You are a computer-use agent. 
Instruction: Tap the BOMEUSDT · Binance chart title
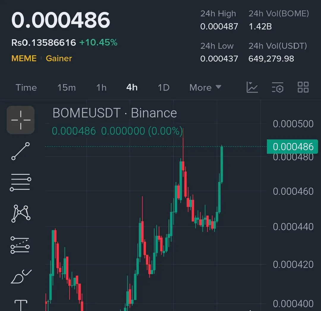[115, 113]
